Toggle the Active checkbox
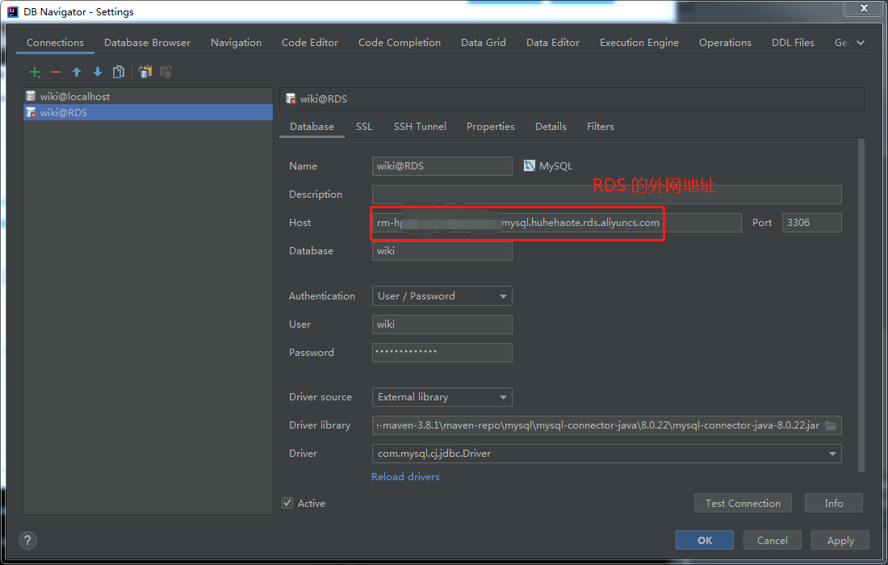The width and height of the screenshot is (888, 565). pyautogui.click(x=287, y=503)
